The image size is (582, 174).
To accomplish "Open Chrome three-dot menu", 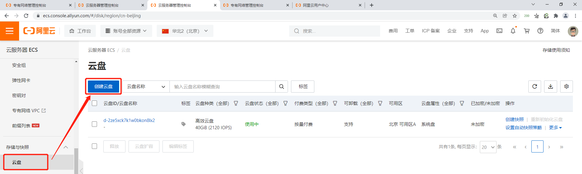I will [575, 16].
